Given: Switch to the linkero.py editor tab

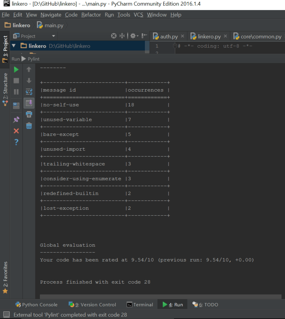Looking at the screenshot, I should click(x=209, y=36).
